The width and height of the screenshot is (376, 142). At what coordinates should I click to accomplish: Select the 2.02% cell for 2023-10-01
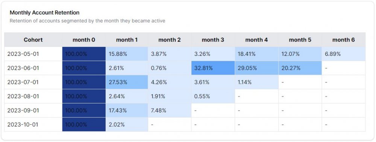[x=127, y=124]
